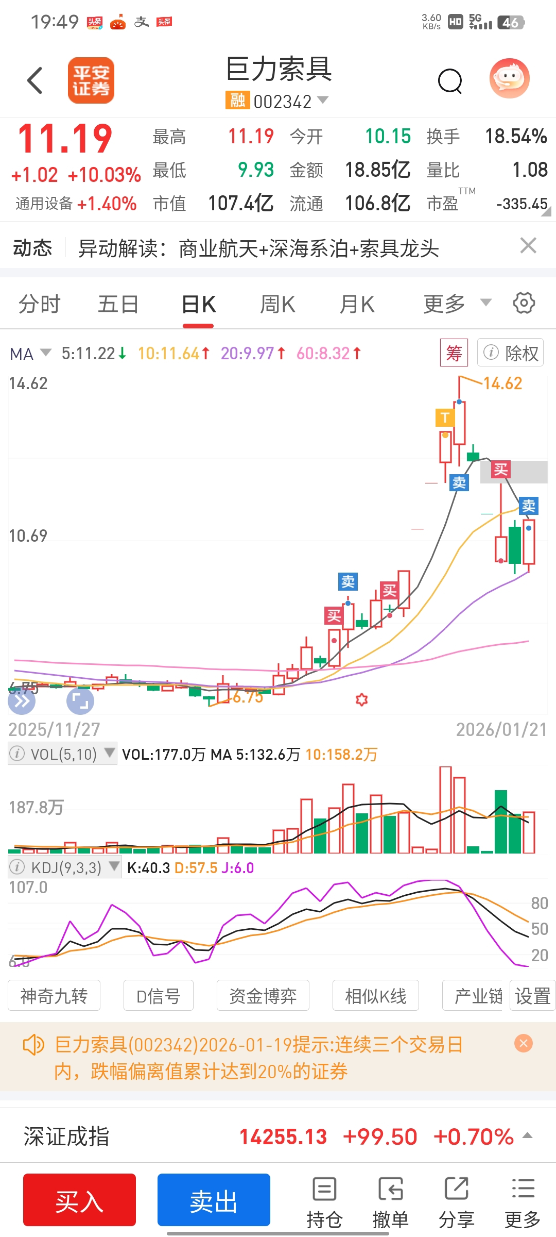Viewport: 556px width, 1237px height.
Task: Select D信号 indicator
Action: pos(159,996)
